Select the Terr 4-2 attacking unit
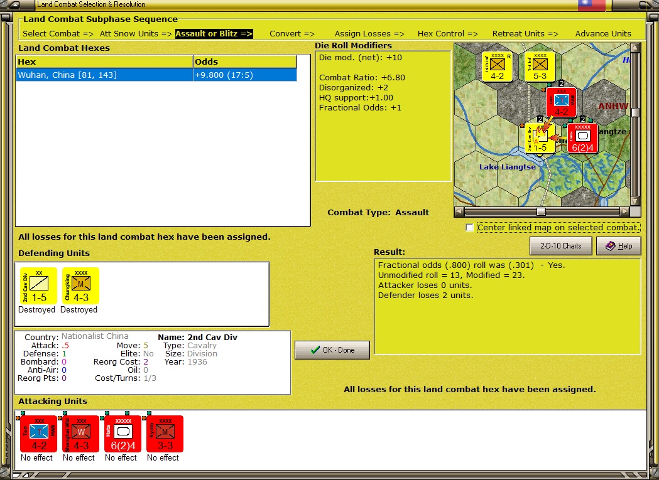The height and width of the screenshot is (480, 659). pyautogui.click(x=39, y=434)
